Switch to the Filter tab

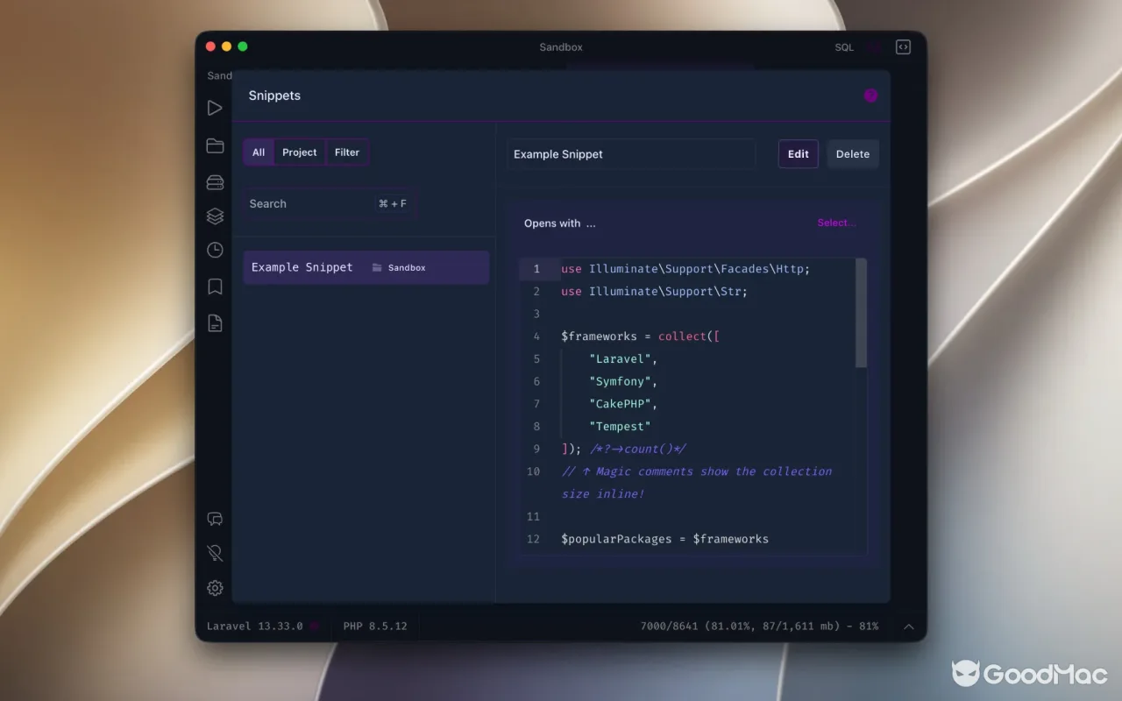pyautogui.click(x=347, y=152)
